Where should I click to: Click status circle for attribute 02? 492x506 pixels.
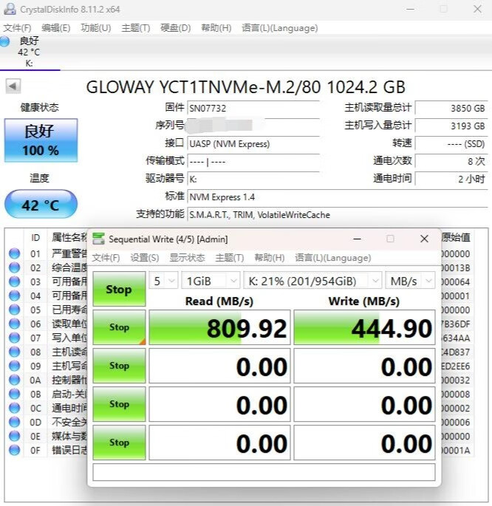[14, 267]
